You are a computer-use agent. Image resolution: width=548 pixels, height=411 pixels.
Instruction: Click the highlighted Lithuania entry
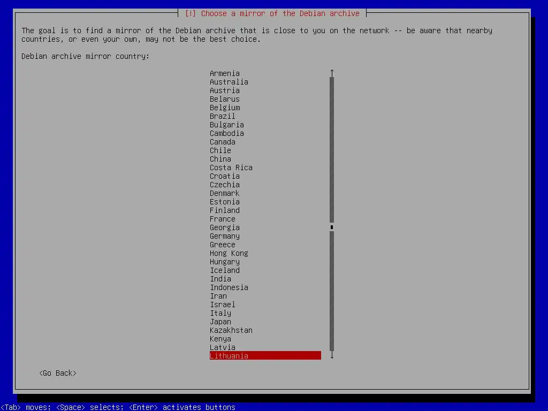265,355
